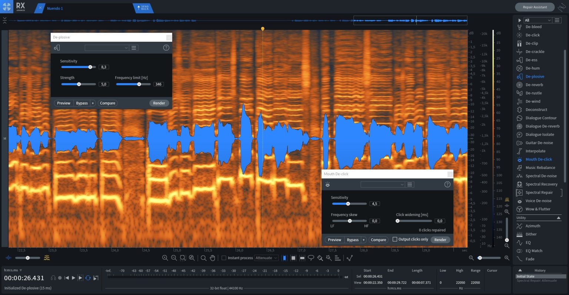Viewport: 569px width, 295px height.
Task: Open the Dialogue Contour module
Action: [541, 118]
